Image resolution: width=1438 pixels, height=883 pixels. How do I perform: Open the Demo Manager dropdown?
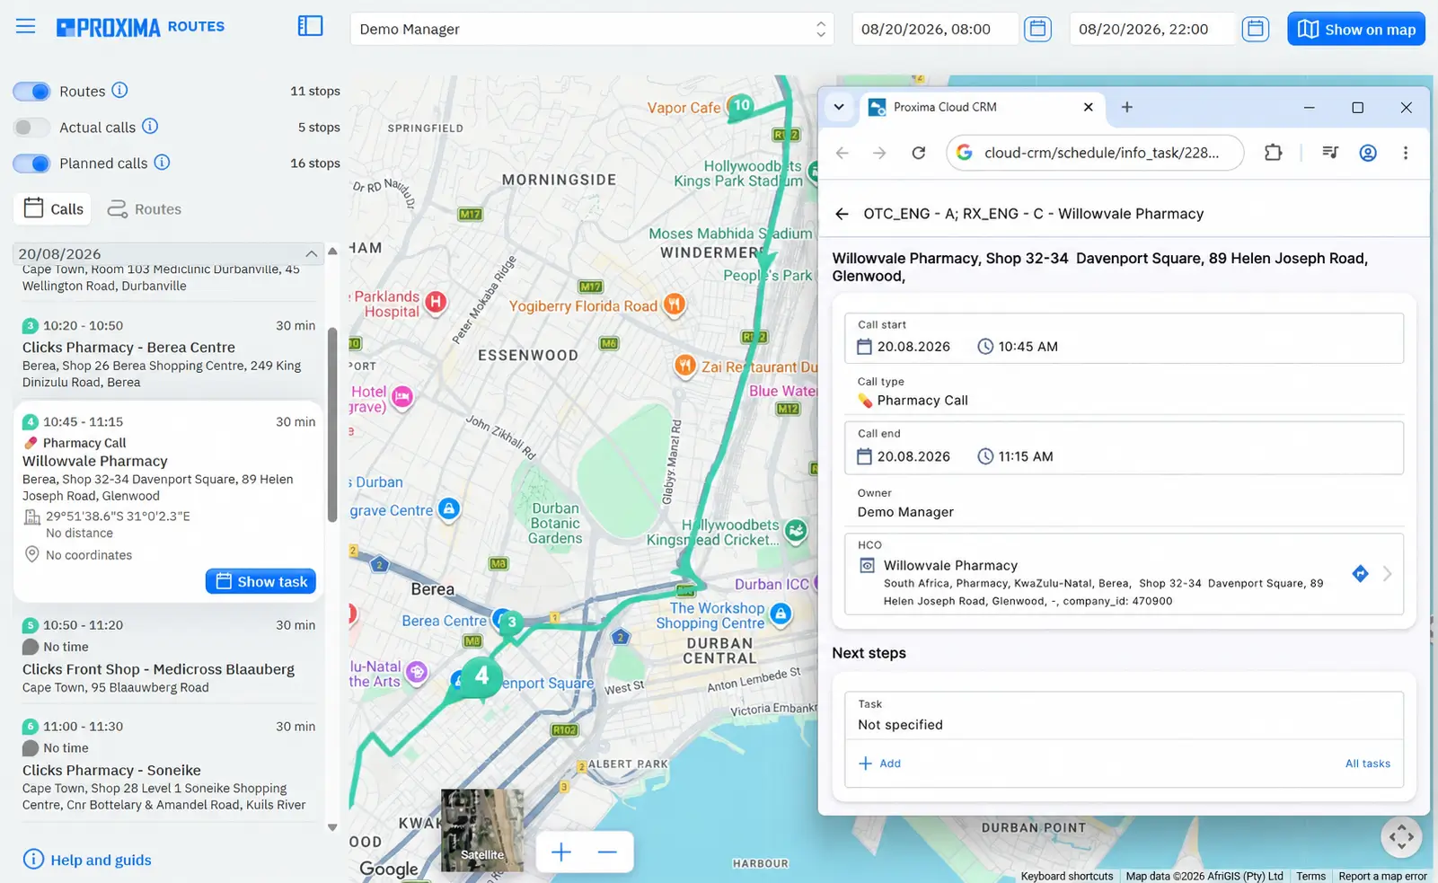(x=592, y=29)
